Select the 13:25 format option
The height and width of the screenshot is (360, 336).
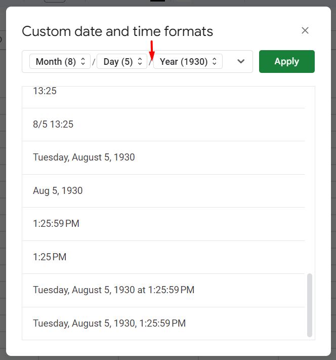tap(163, 97)
